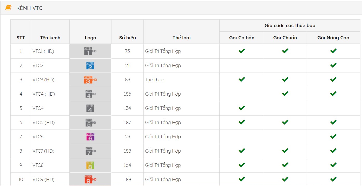Click the KÊNH VTC section title
This screenshot has height=186, width=362.
click(29, 8)
